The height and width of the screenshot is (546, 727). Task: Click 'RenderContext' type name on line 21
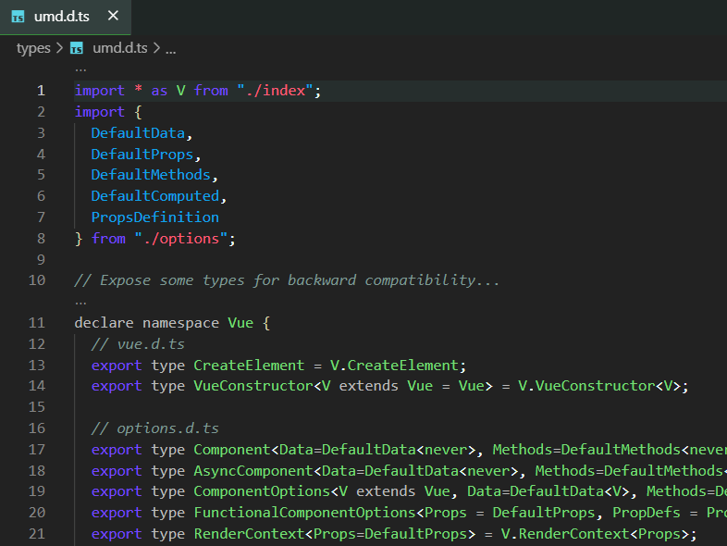[249, 534]
